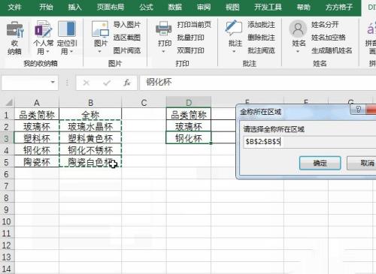Switch to the 视图 tab

(232, 7)
